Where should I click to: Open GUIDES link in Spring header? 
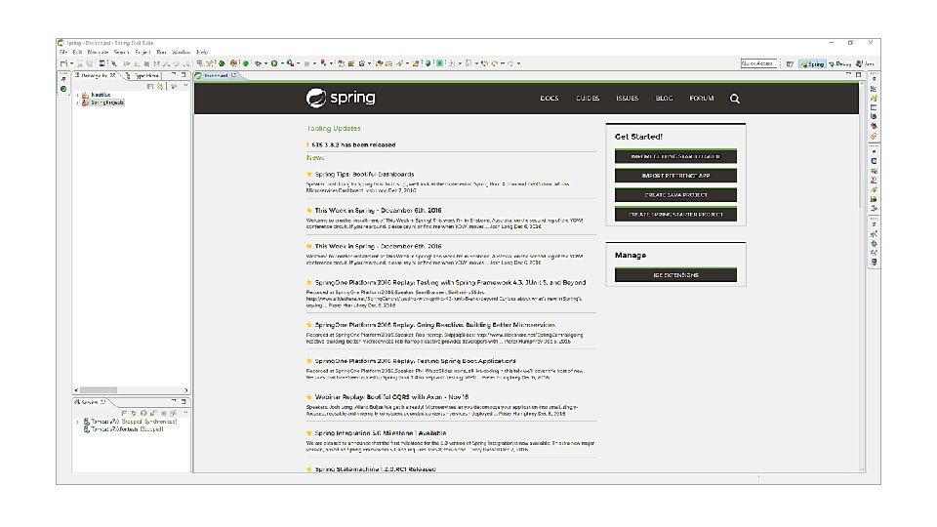pyautogui.click(x=588, y=98)
